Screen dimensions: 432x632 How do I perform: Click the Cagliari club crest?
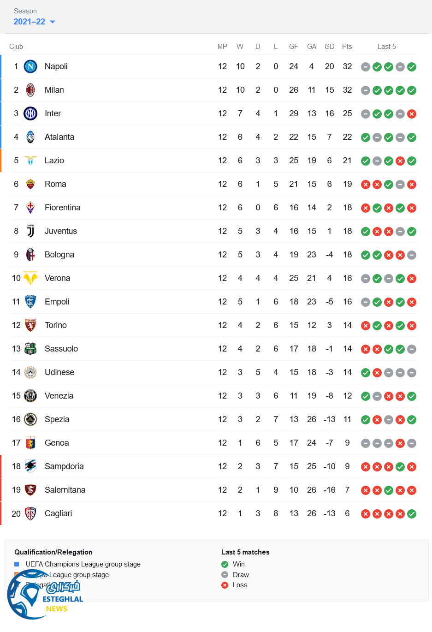(30, 513)
